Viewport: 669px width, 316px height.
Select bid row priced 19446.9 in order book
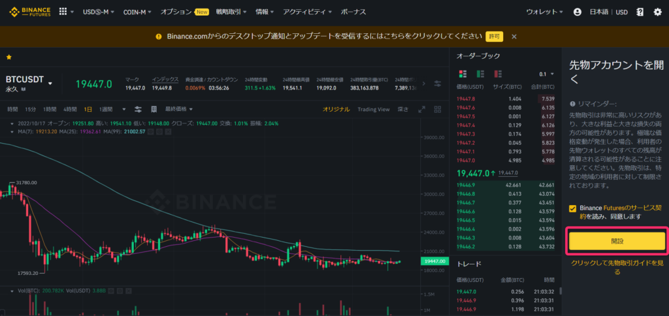506,185
